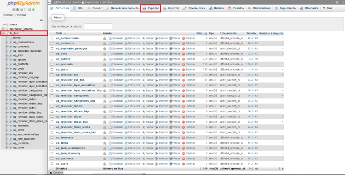Click the red Eliminar icon for wp_revslider_css

click(x=184, y=75)
